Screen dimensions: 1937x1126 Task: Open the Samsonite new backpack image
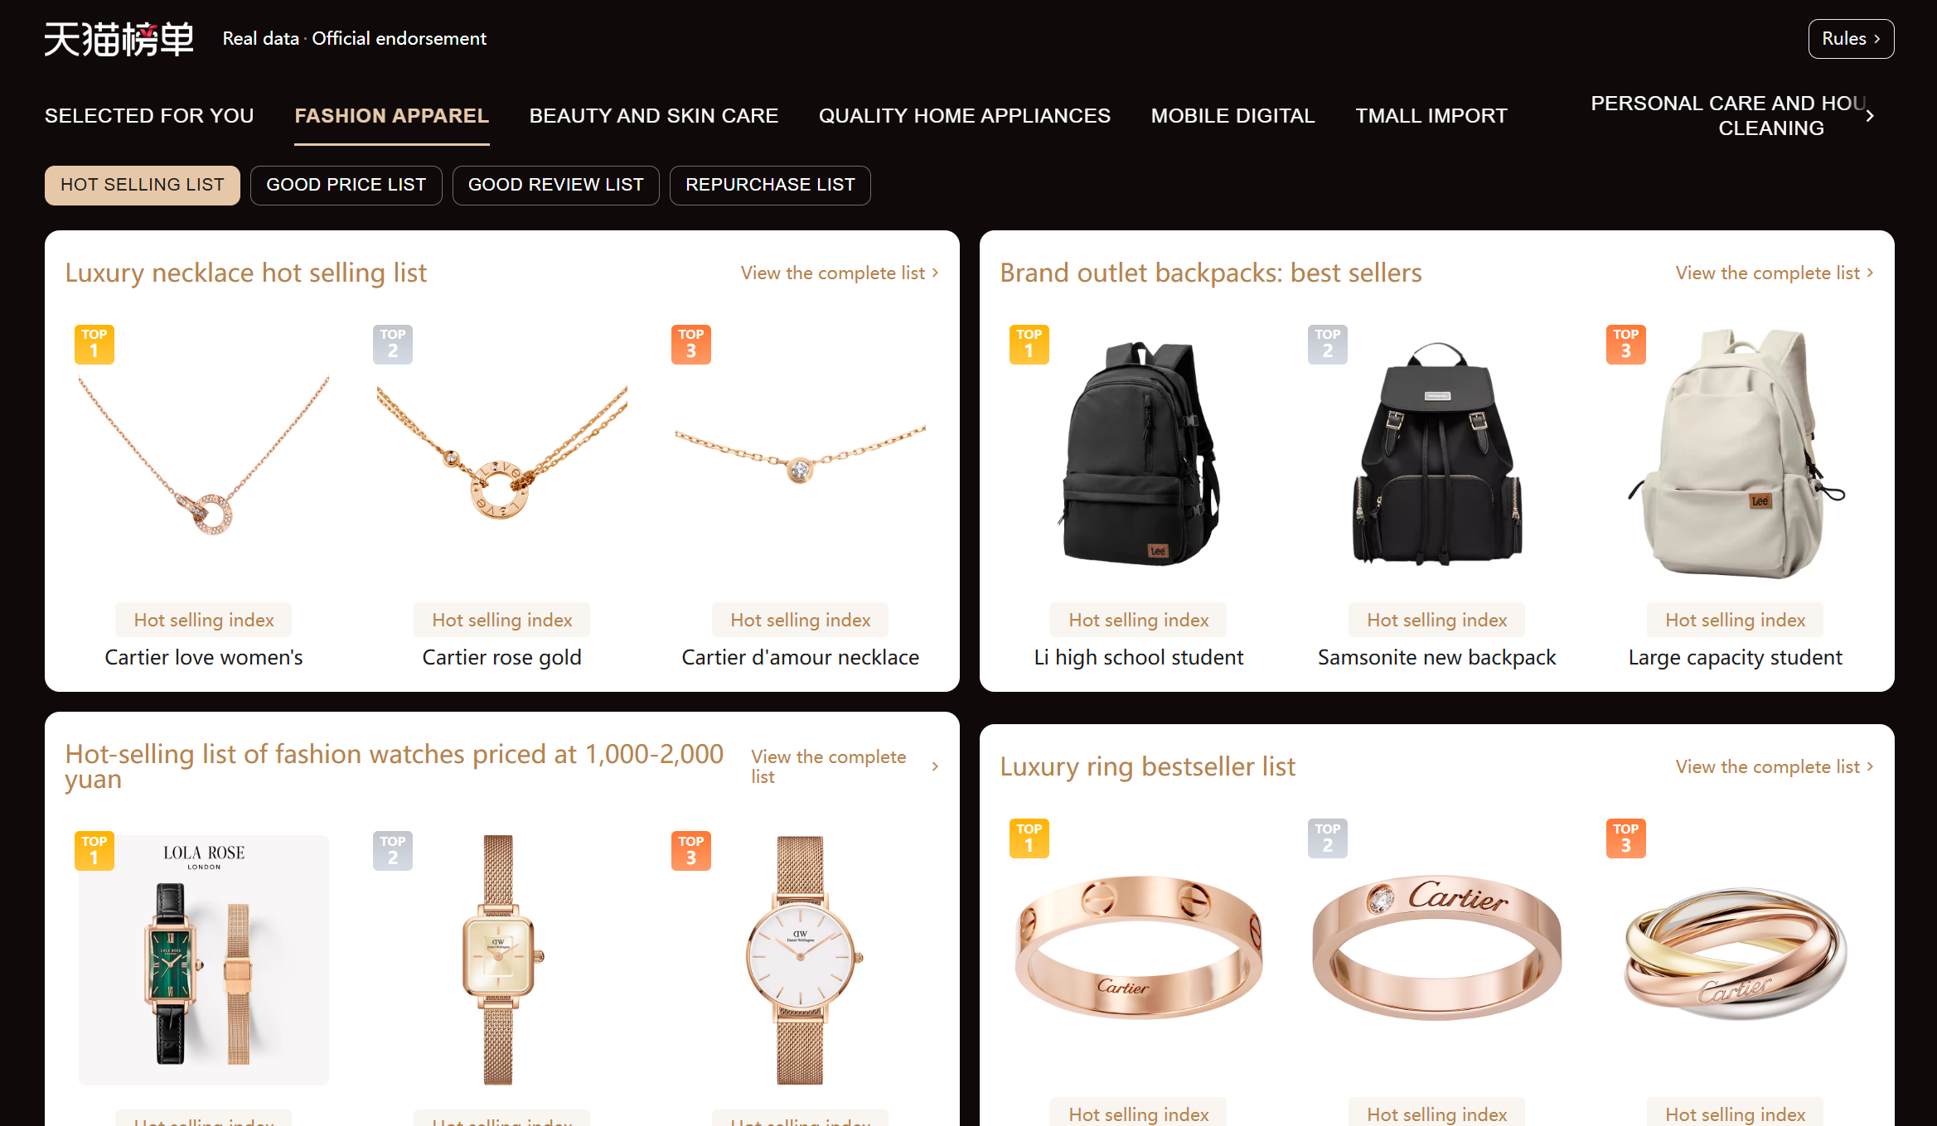click(1437, 452)
